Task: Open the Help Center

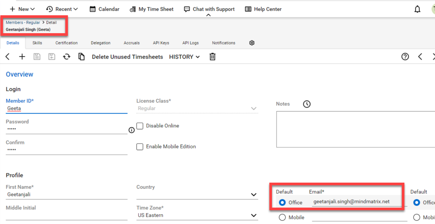Action: (263, 9)
